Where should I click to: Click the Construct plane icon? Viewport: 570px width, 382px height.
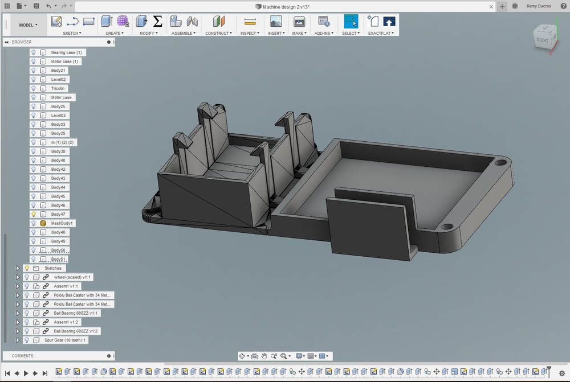tap(219, 22)
